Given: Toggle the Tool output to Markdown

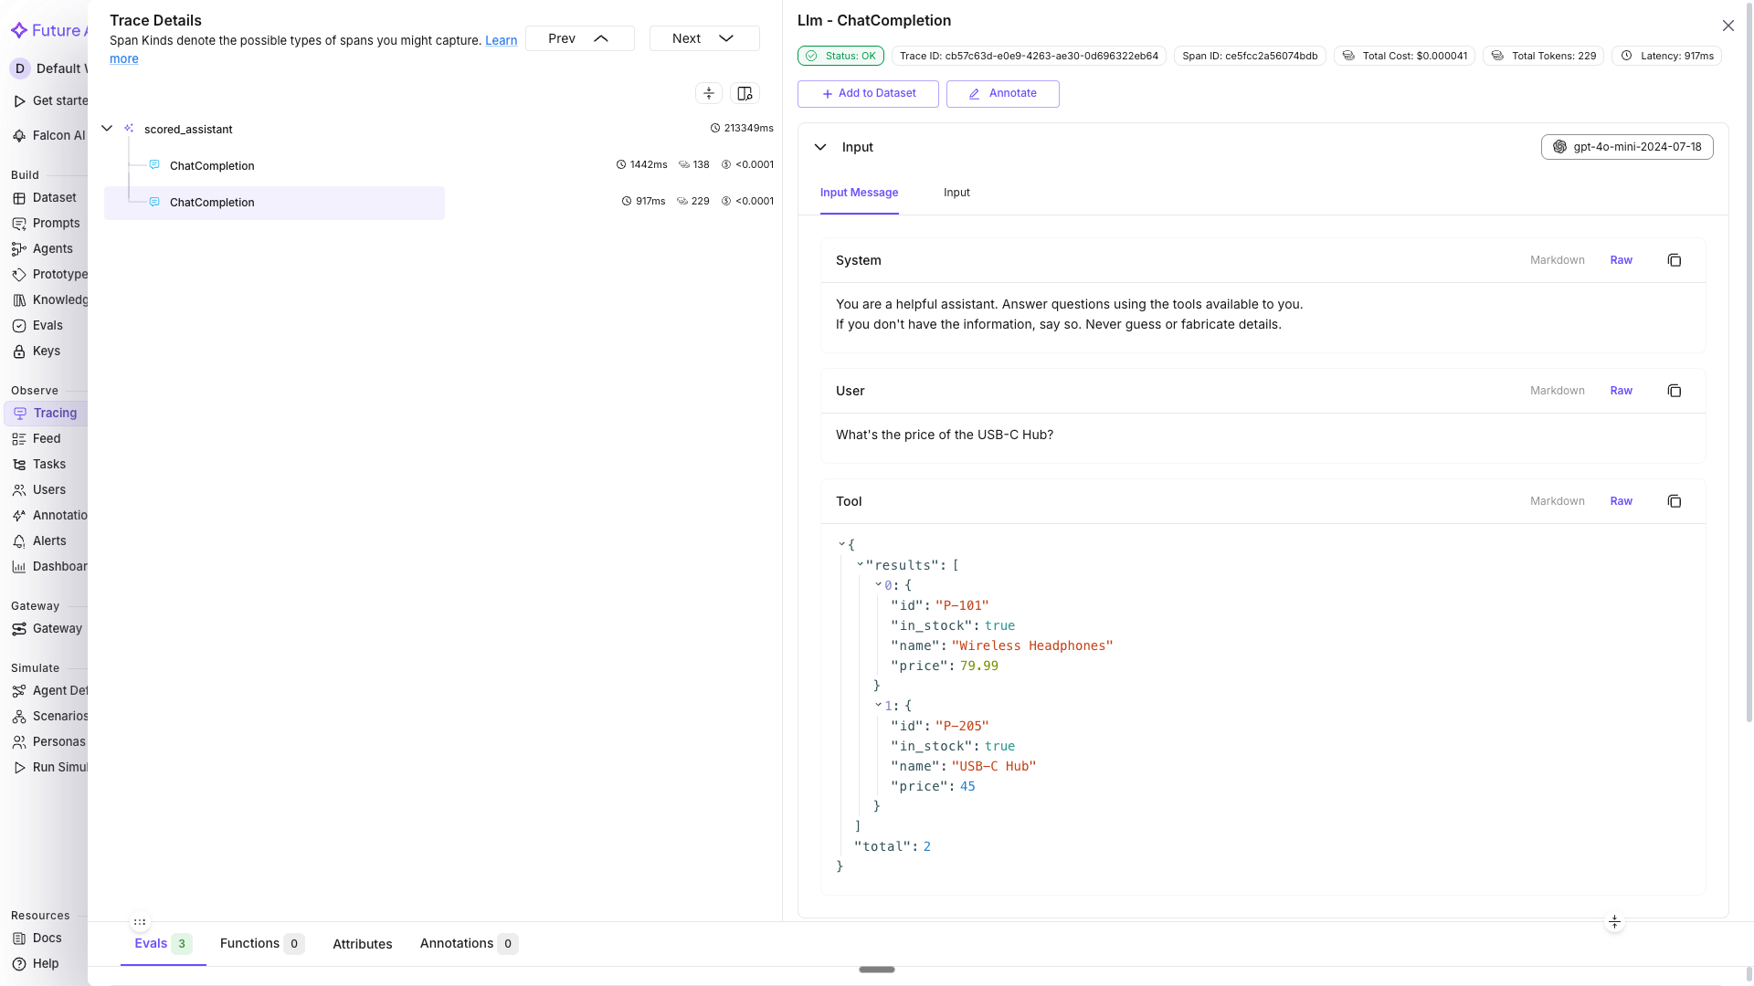Looking at the screenshot, I should 1558,500.
